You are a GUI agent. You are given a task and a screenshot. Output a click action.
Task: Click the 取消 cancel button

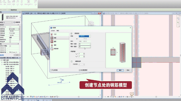(x=128, y=70)
